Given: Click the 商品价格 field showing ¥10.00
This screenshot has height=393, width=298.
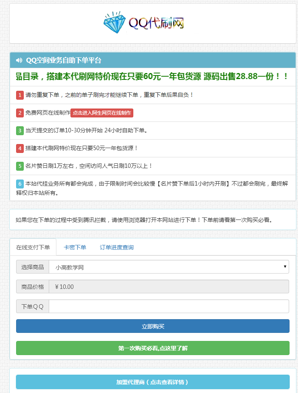Looking at the screenshot, I should point(169,286).
